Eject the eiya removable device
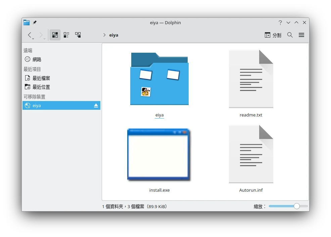Viewport: 331px width, 237px height. 96,105
